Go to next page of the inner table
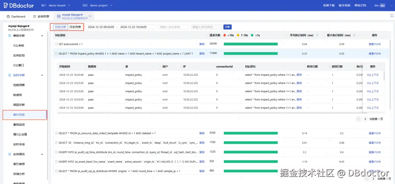The height and width of the screenshot is (184, 395). 365,119
